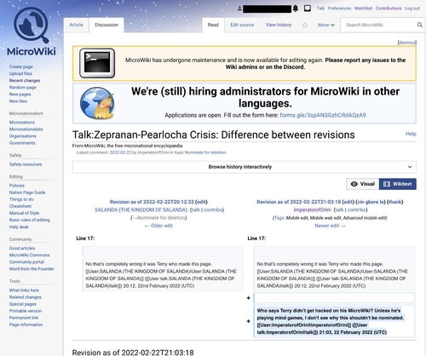Image resolution: width=426 pixels, height=356 pixels.
Task: Open Create page in sidebar
Action: pyautogui.click(x=20, y=66)
